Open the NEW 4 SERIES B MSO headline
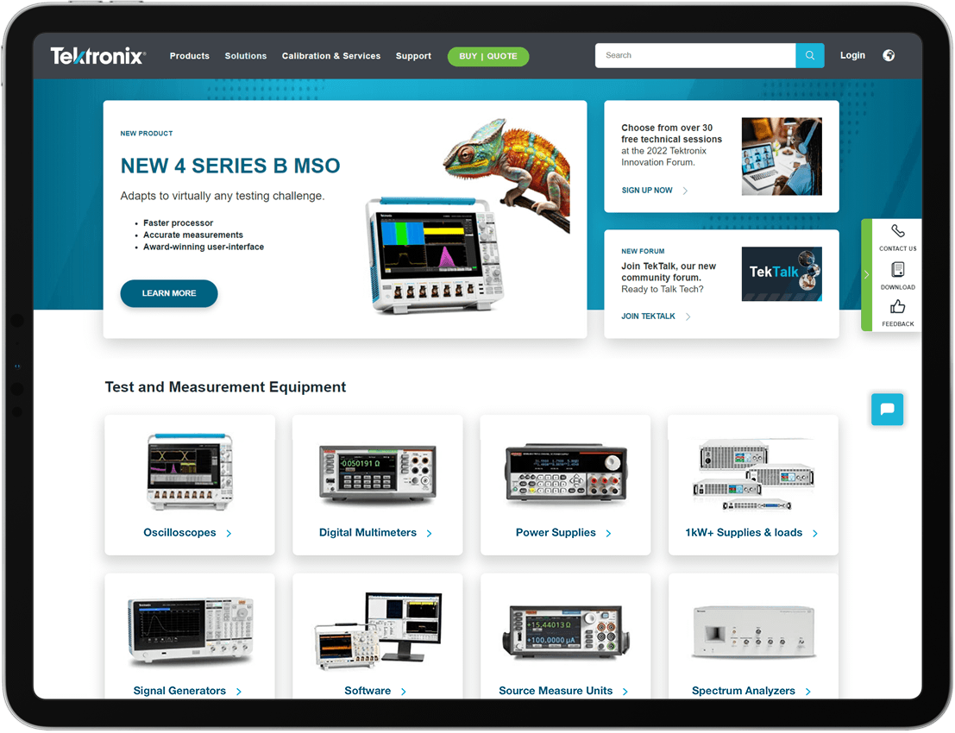The image size is (955, 733). pyautogui.click(x=230, y=166)
